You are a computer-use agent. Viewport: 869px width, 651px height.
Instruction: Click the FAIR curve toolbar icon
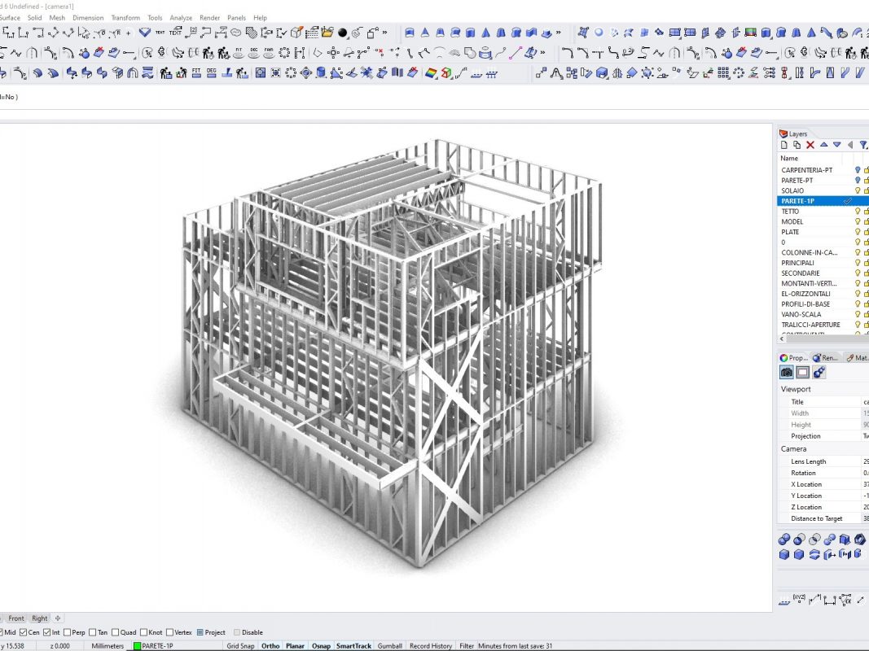point(269,53)
